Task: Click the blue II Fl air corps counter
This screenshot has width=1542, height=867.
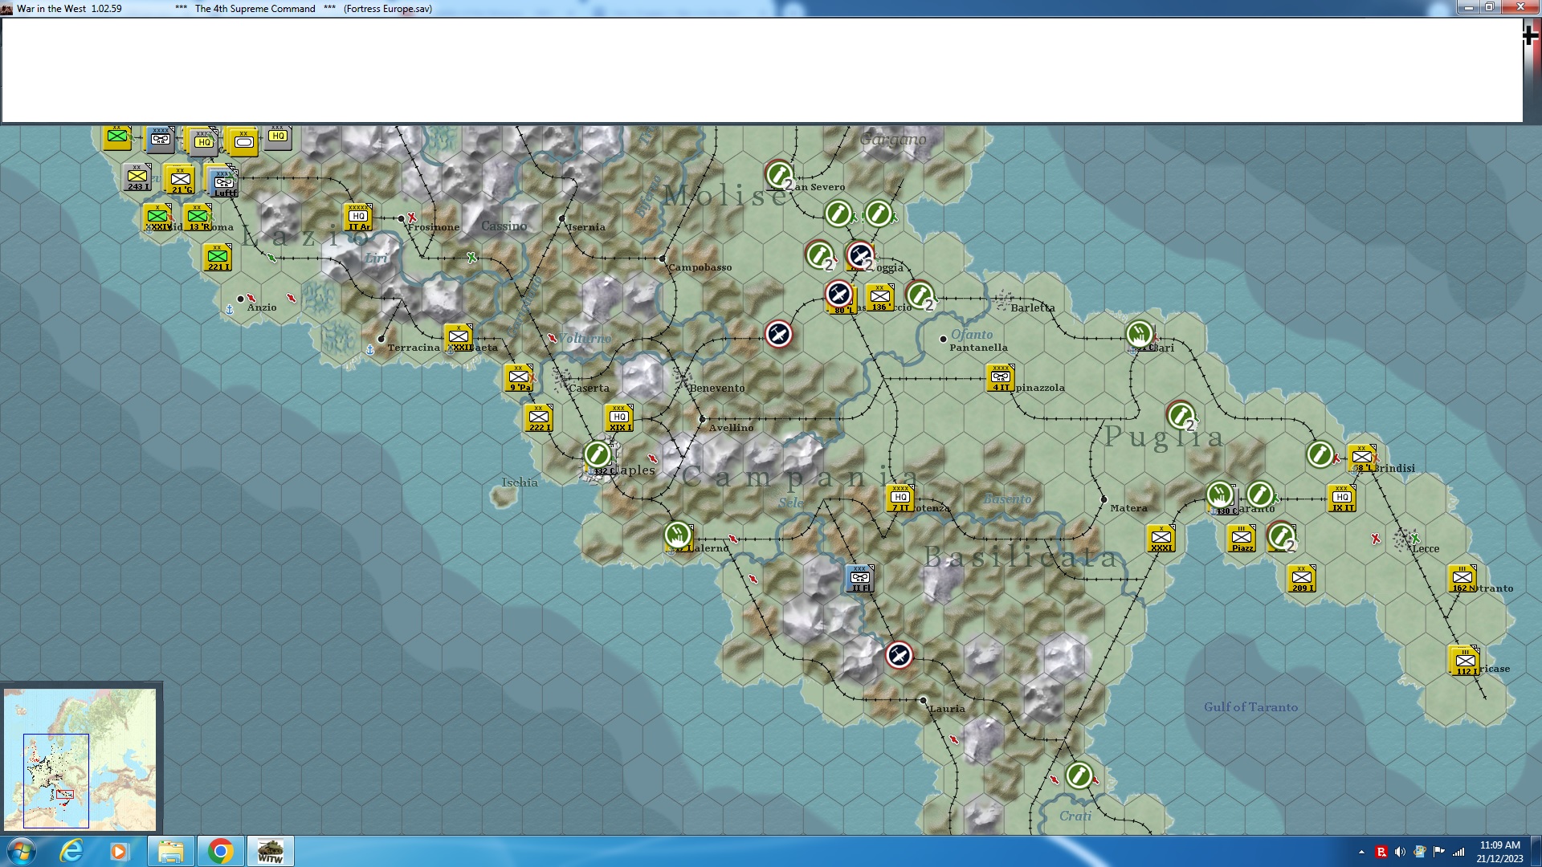Action: tap(860, 579)
